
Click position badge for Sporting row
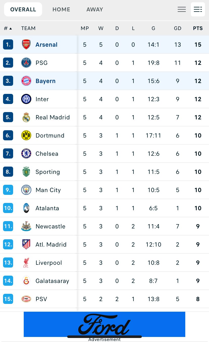coord(8,172)
